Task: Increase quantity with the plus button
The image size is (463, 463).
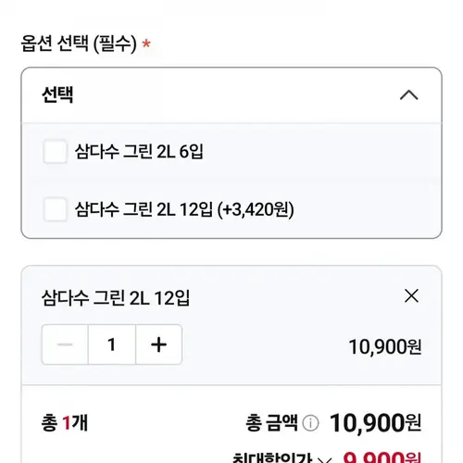Action: tap(158, 344)
